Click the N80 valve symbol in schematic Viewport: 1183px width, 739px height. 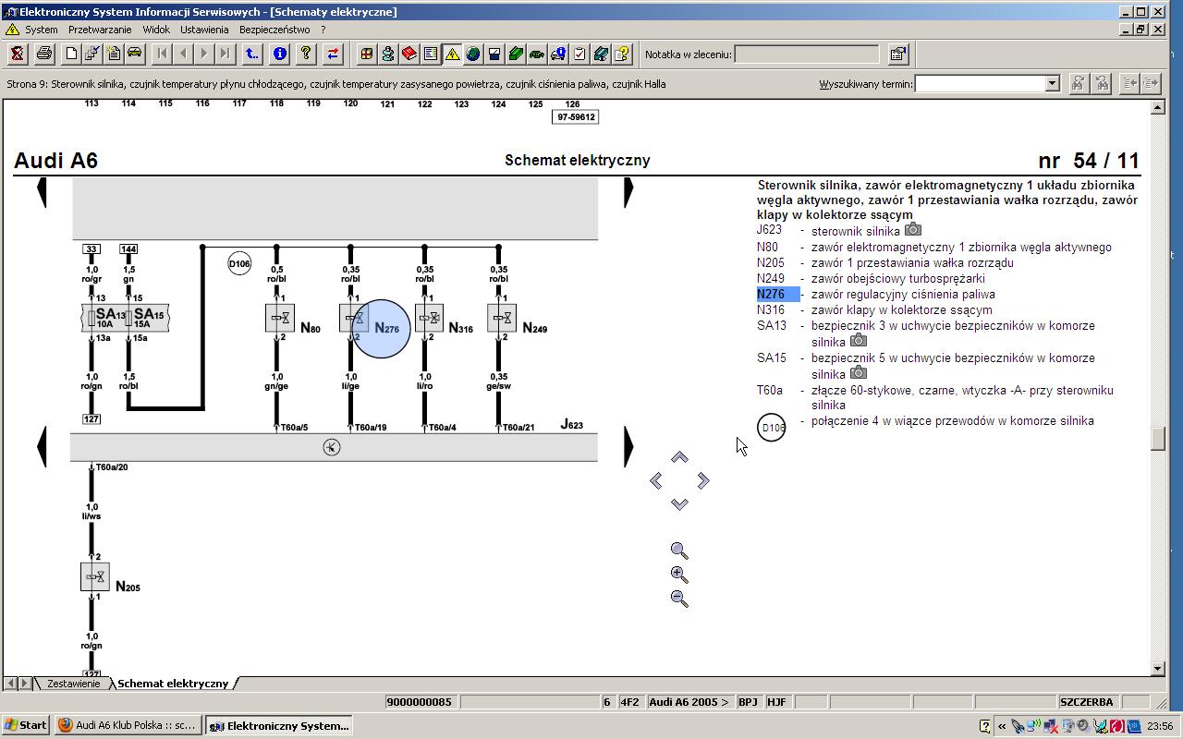[280, 319]
